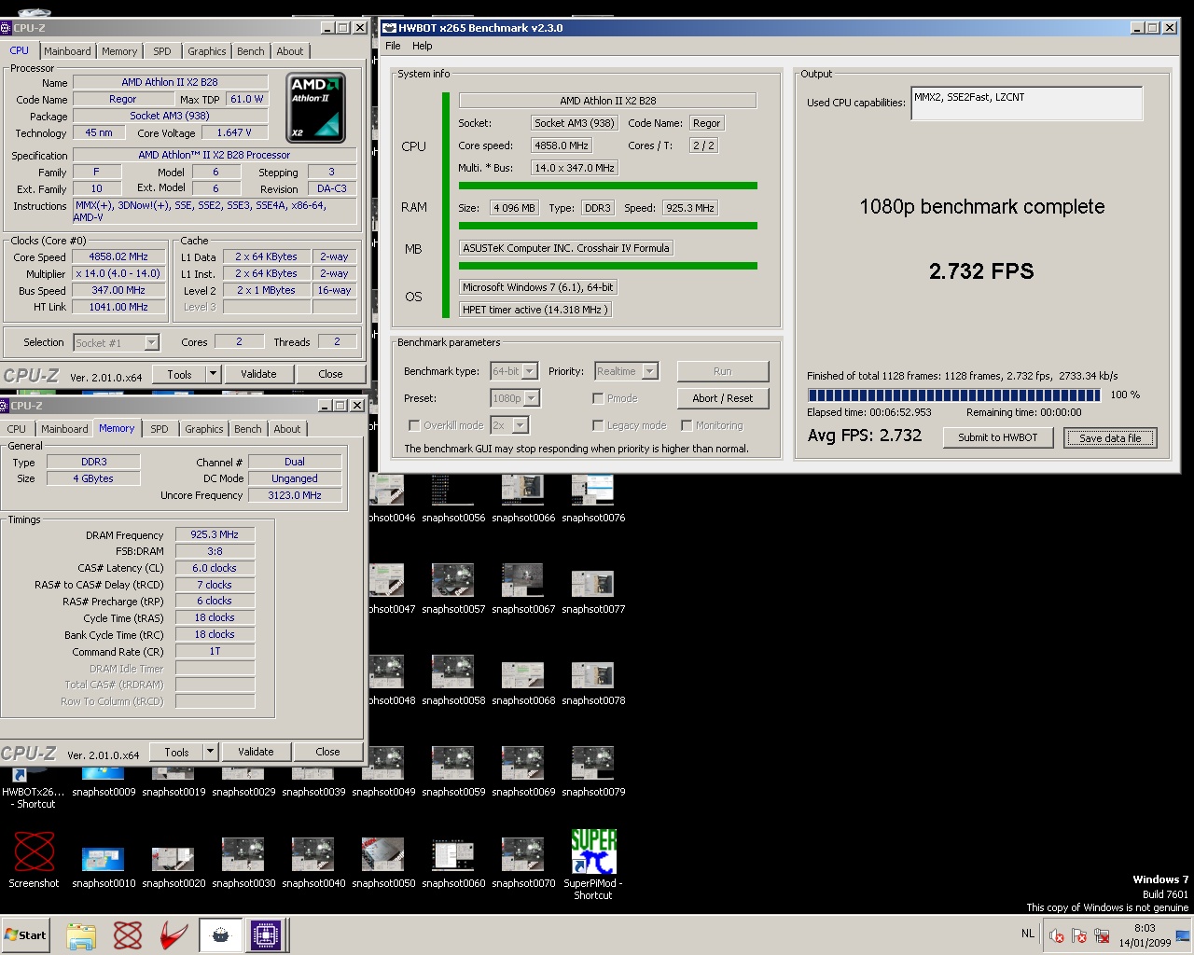Switch to Graphics tab in lower CPU-Z
Viewport: 1194px width, 955px height.
(203, 429)
